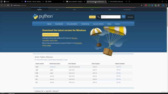Image resolution: width=168 pixels, height=94 pixels.
Task: Open PEP 619 release schedule link
Action: [118, 76]
